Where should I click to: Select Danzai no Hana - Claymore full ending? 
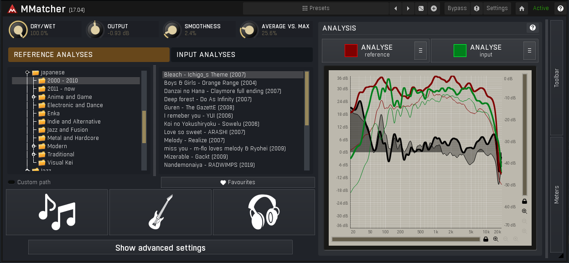233,91
